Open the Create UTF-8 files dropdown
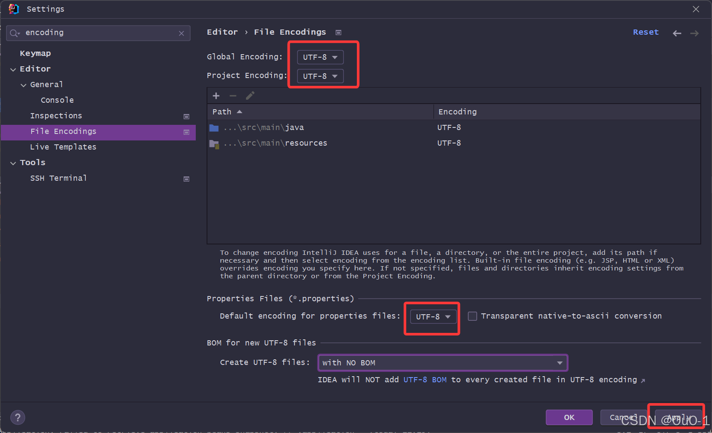712x433 pixels. pyautogui.click(x=442, y=363)
